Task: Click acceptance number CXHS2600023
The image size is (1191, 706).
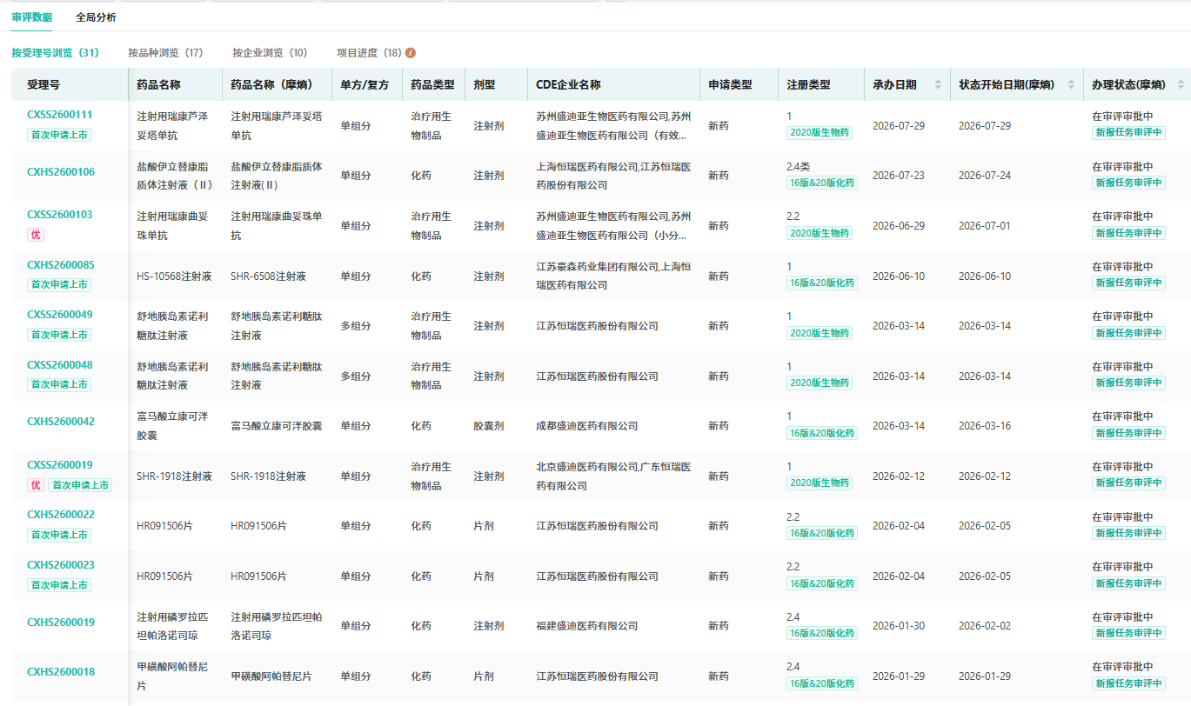Action: tap(61, 565)
